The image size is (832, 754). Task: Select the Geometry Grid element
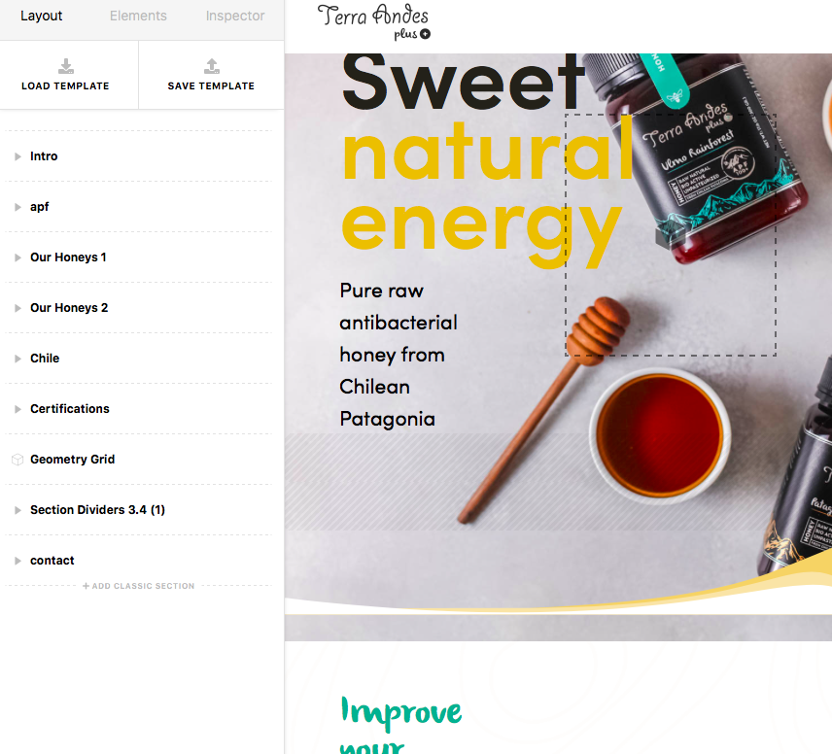coord(72,459)
